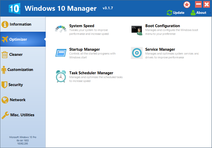Click the Update button
The height and width of the screenshot is (148, 212).
point(176,13)
